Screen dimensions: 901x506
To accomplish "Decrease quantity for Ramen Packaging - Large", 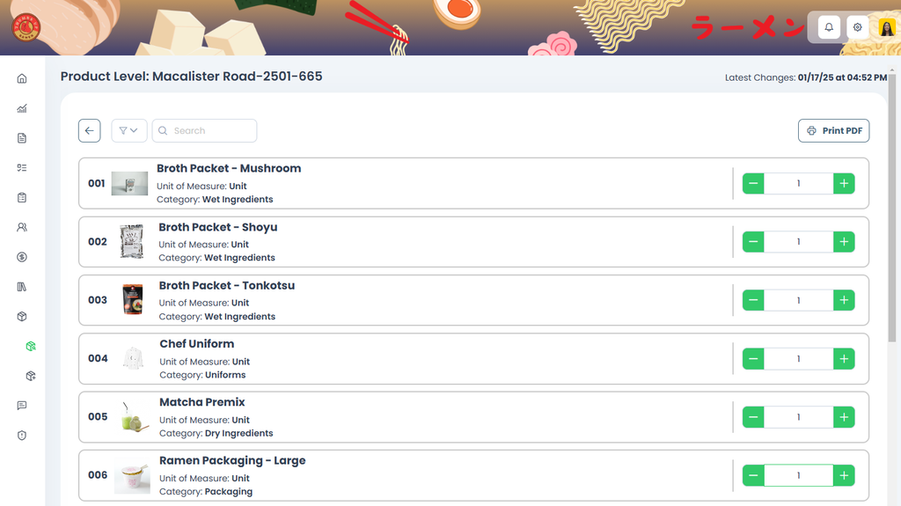I will 753,475.
